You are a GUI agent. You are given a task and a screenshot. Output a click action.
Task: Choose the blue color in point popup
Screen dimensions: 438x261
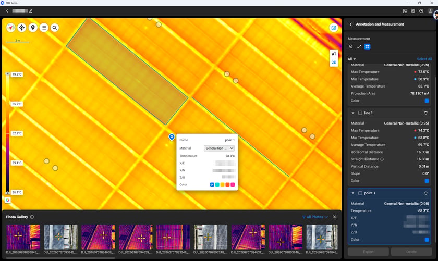pyautogui.click(x=212, y=184)
